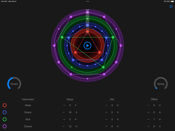Decrease Snare offset with minus

(148, 112)
